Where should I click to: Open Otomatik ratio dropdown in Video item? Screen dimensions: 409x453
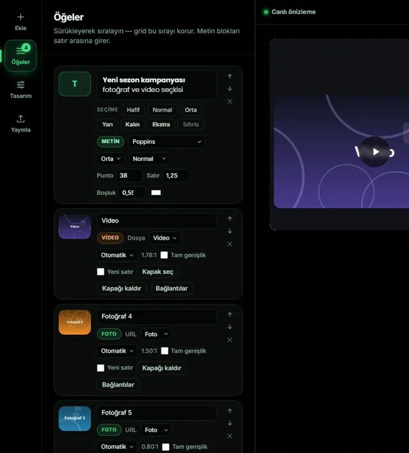(117, 255)
